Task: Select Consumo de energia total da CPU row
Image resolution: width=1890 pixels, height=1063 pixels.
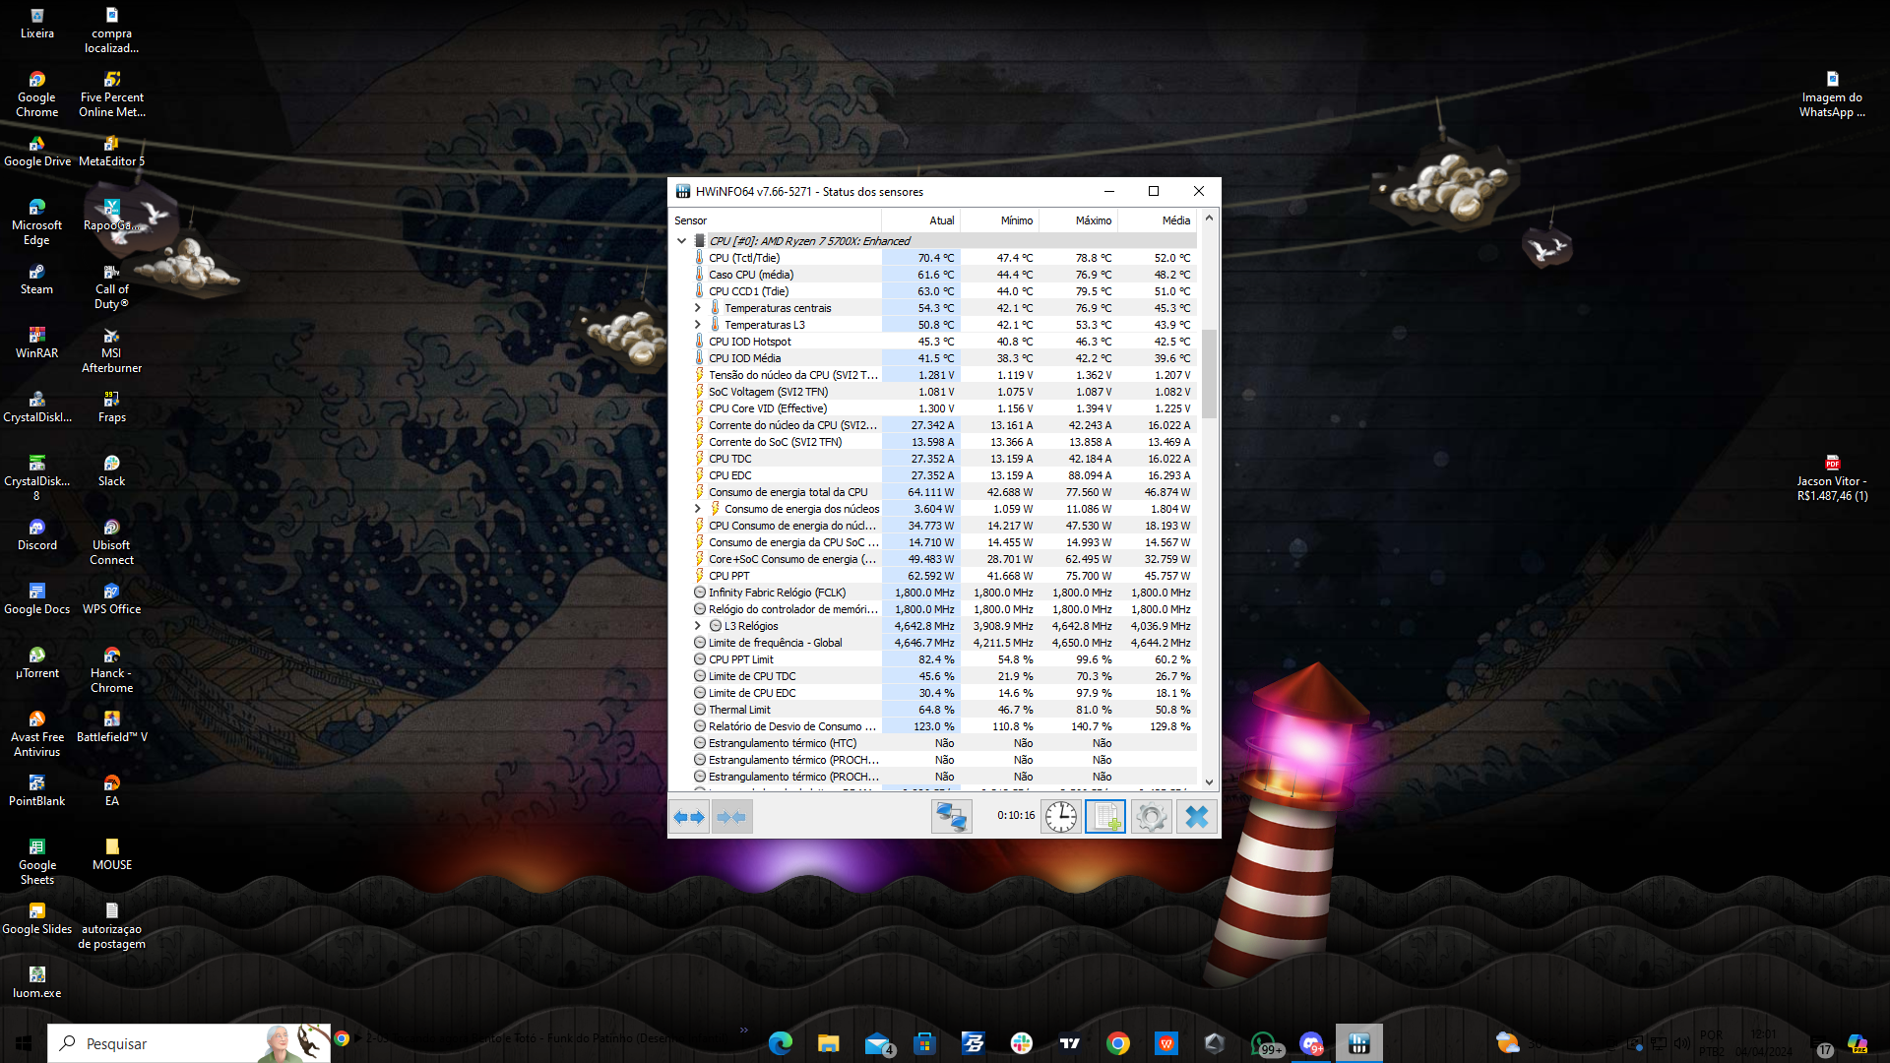Action: [x=934, y=492]
